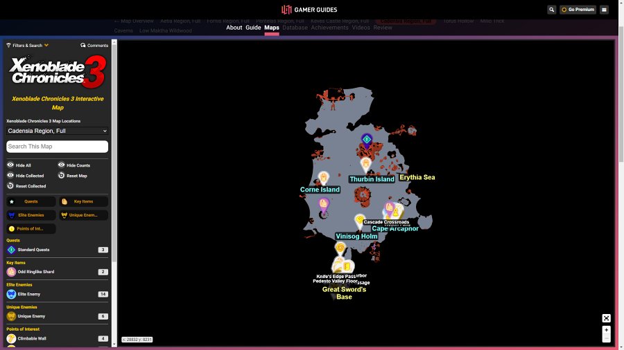Open the Guide tab
This screenshot has height=350, width=624.
pos(253,28)
